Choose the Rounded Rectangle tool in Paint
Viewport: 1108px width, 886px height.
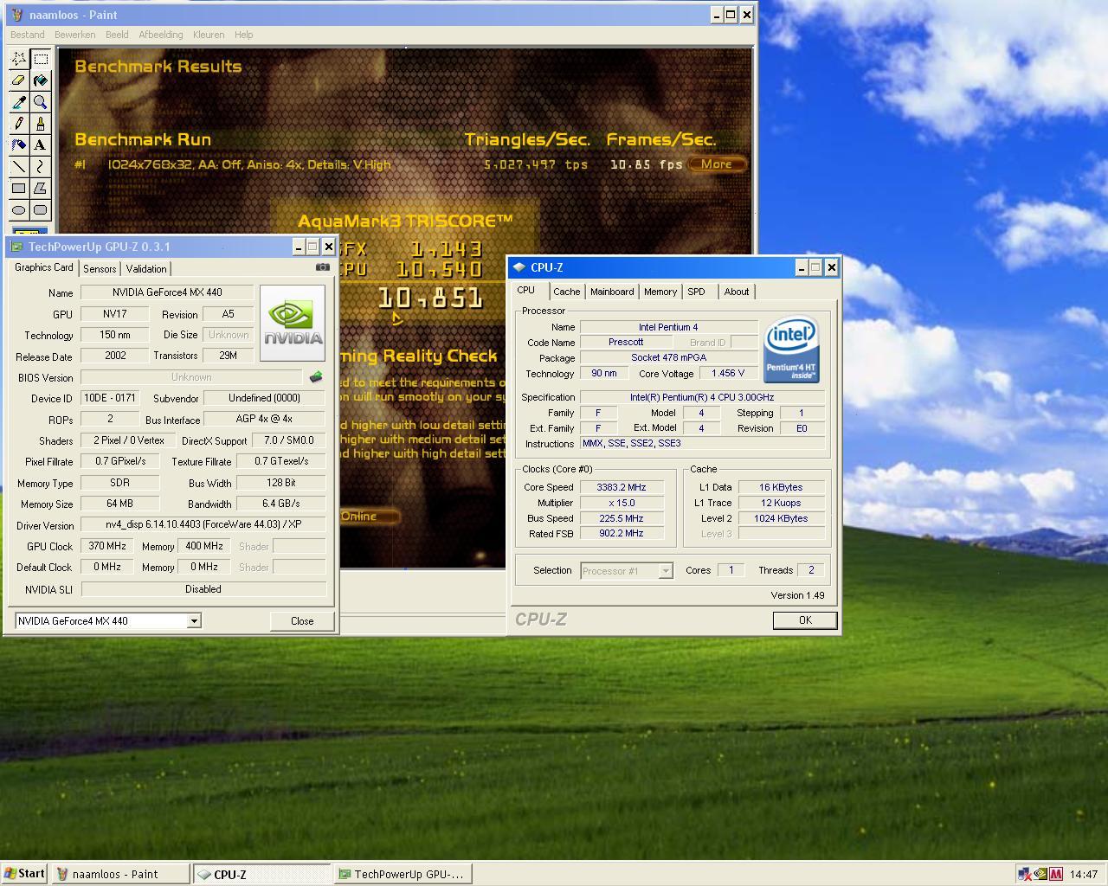[x=40, y=209]
